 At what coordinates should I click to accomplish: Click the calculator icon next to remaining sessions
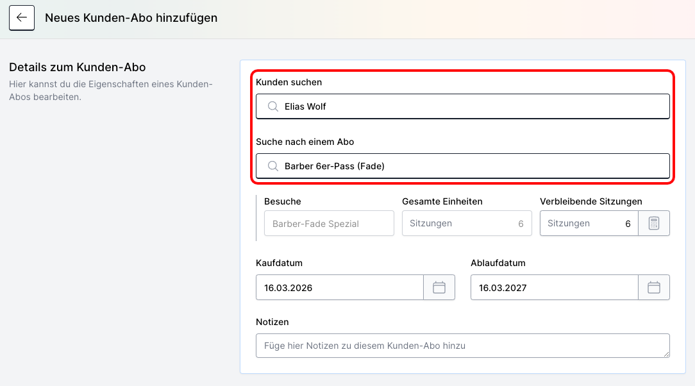[x=654, y=223]
